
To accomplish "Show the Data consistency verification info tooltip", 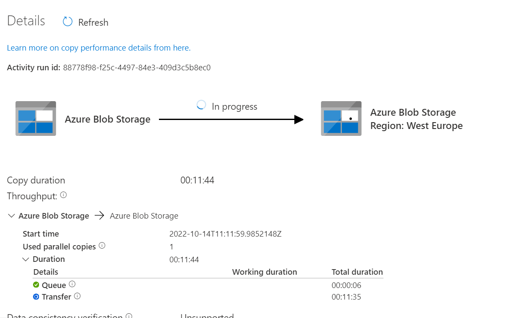I will coord(129,315).
